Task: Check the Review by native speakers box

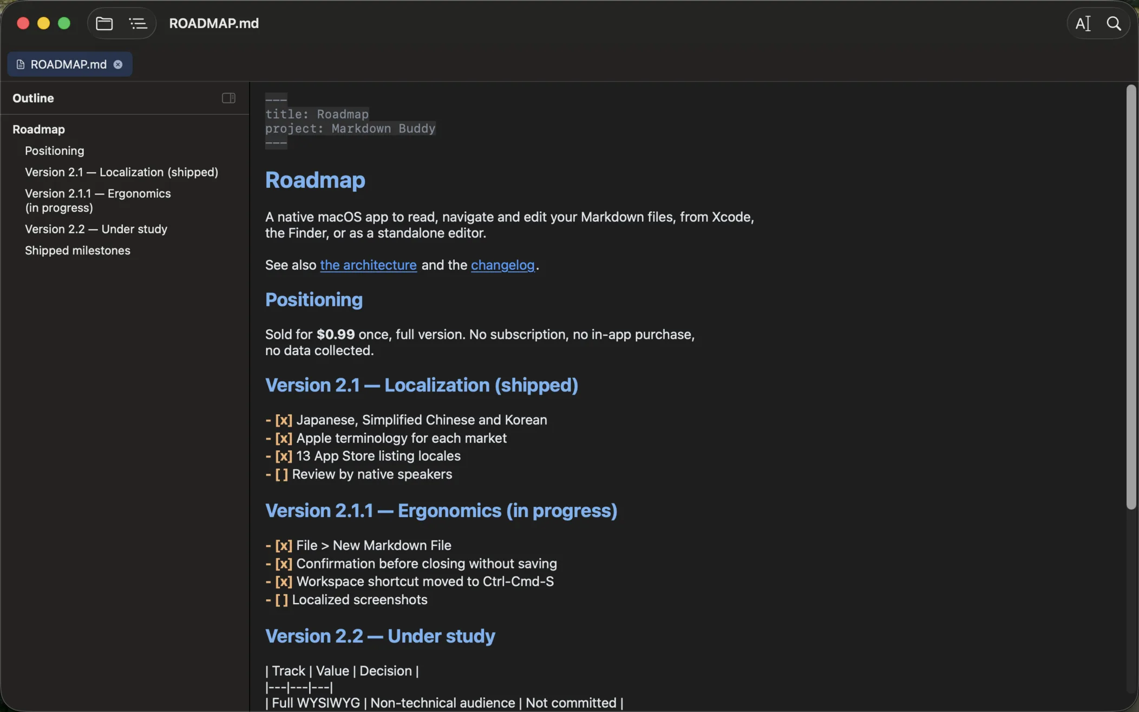Action: coord(282,474)
